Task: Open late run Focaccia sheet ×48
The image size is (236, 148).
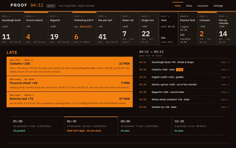Action: click(x=70, y=84)
